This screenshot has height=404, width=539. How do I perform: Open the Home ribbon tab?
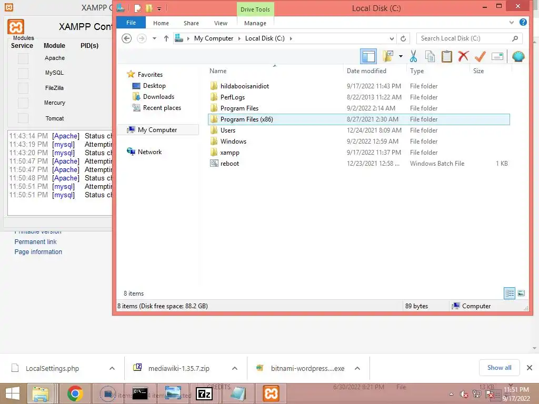(x=161, y=23)
